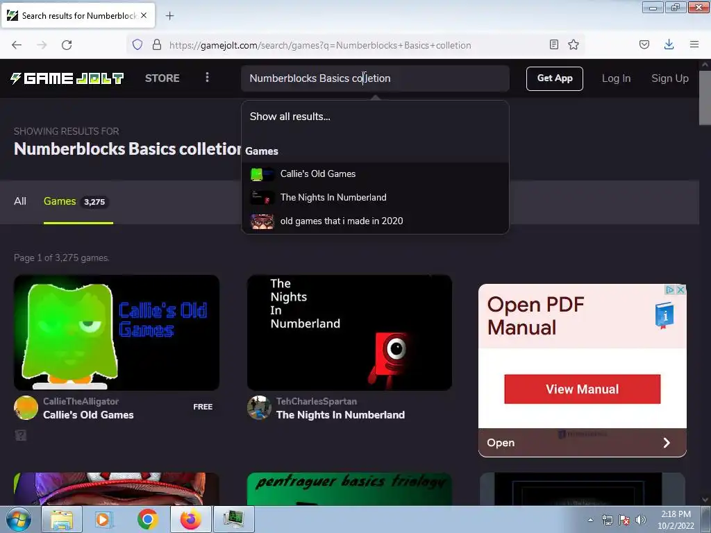Click the browser back arrow

click(x=17, y=45)
